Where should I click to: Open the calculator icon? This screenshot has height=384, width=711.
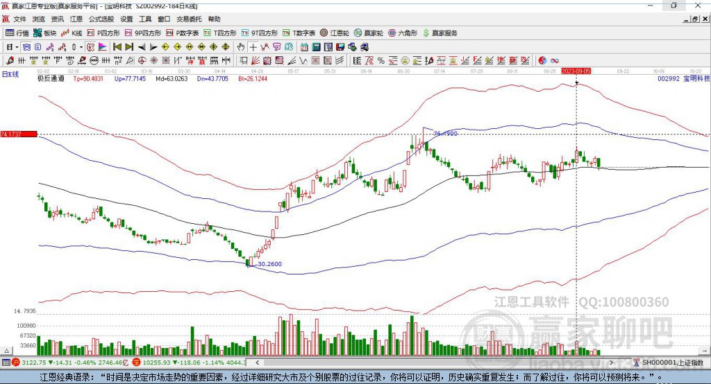point(316,47)
